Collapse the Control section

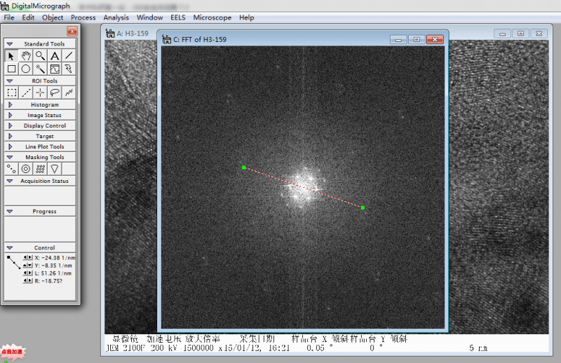[10, 247]
